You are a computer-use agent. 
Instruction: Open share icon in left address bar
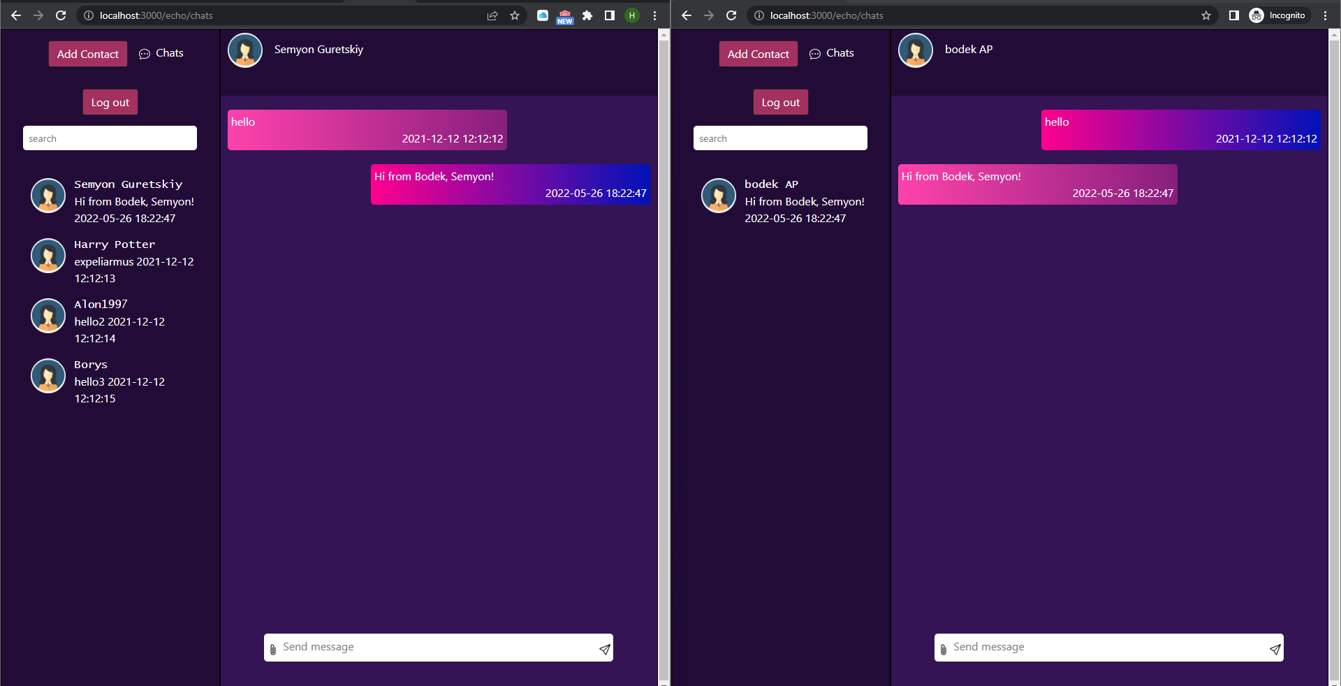tap(492, 15)
